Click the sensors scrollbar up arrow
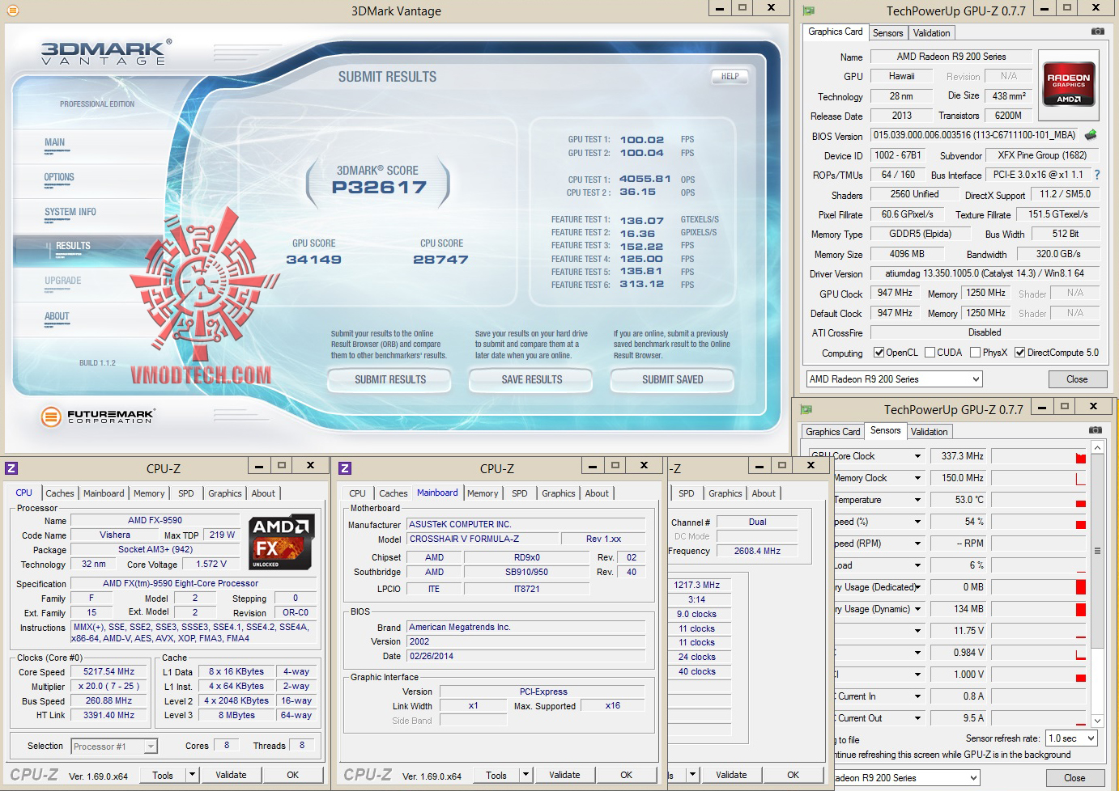Viewport: 1119px width, 791px height. 1097,447
